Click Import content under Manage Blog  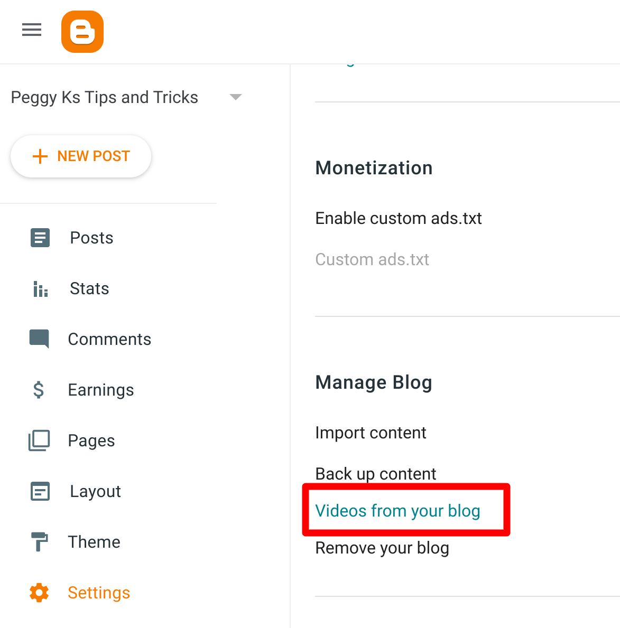[x=371, y=433]
